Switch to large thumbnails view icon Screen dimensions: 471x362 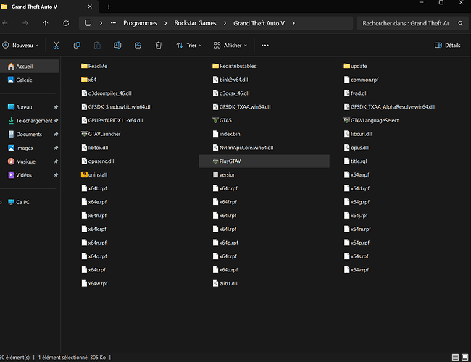tap(464, 357)
